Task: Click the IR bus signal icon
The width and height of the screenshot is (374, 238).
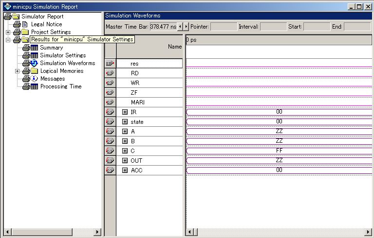Action: [x=110, y=112]
